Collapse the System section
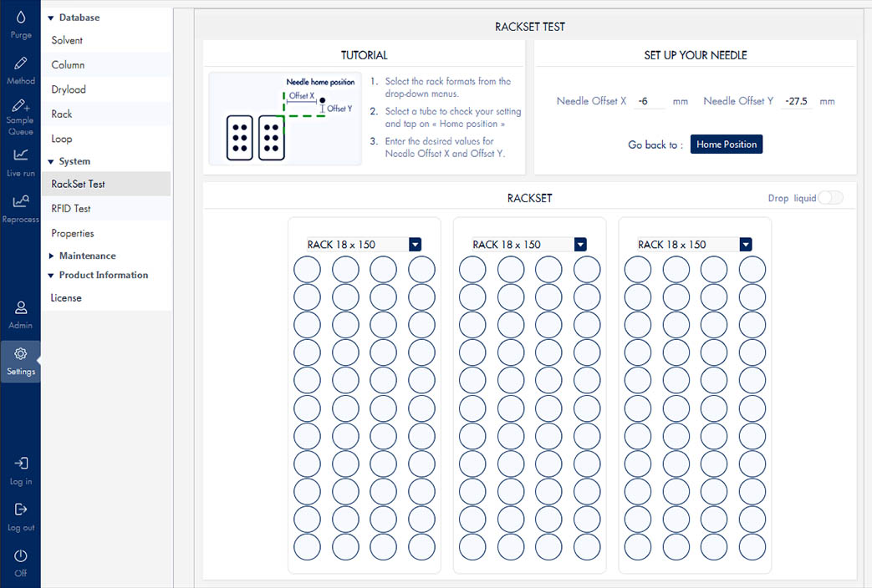 [x=51, y=162]
